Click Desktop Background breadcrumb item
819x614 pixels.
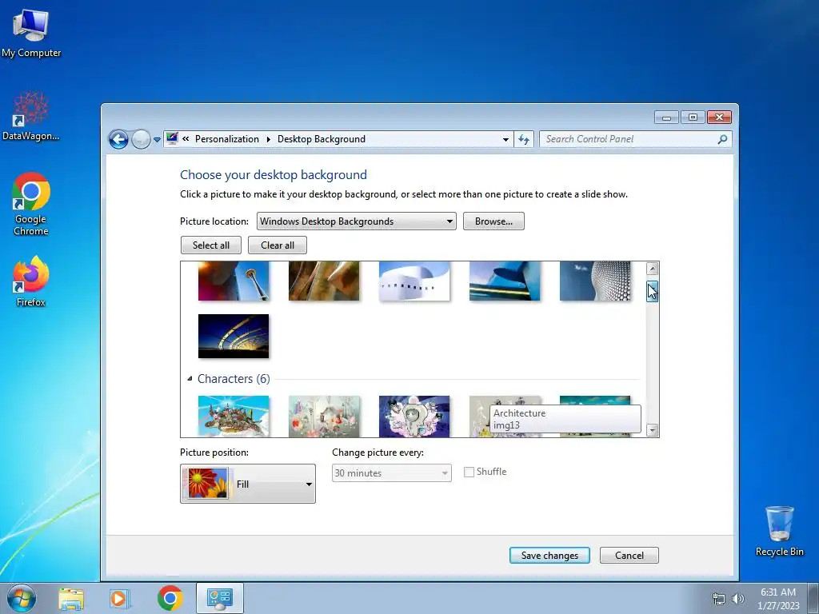322,139
